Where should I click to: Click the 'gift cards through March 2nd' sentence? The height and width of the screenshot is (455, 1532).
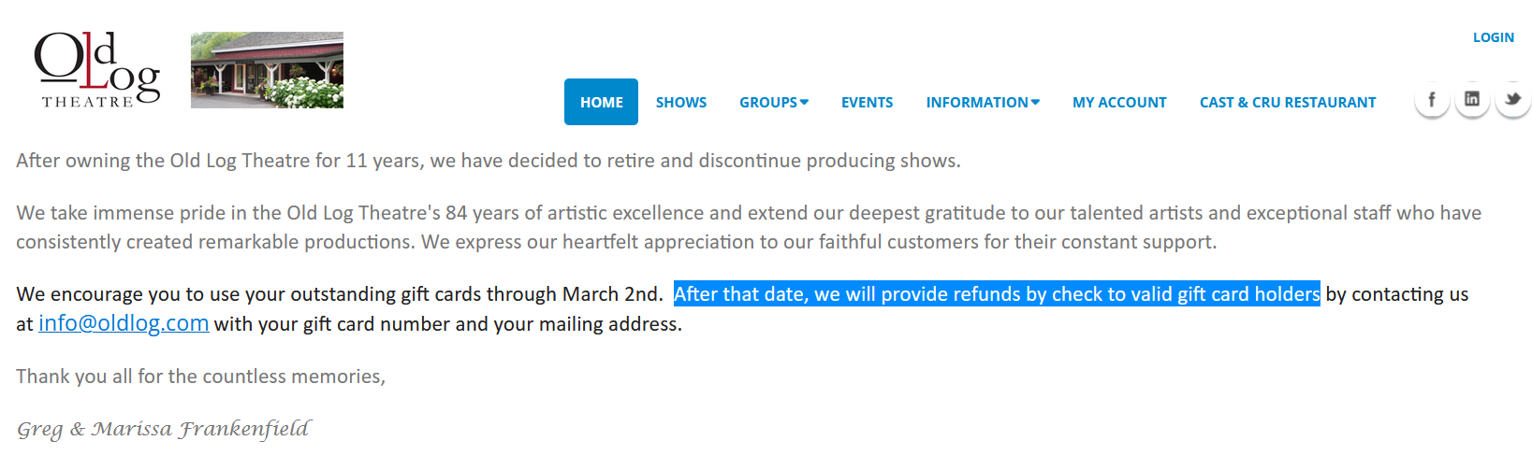[339, 294]
